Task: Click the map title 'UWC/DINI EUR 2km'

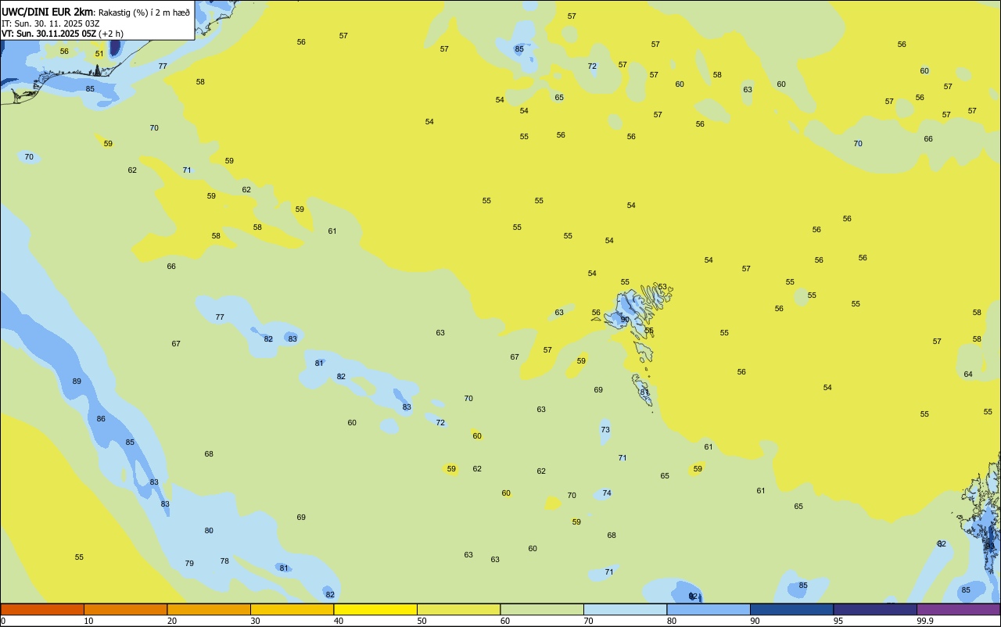Action: coord(48,11)
